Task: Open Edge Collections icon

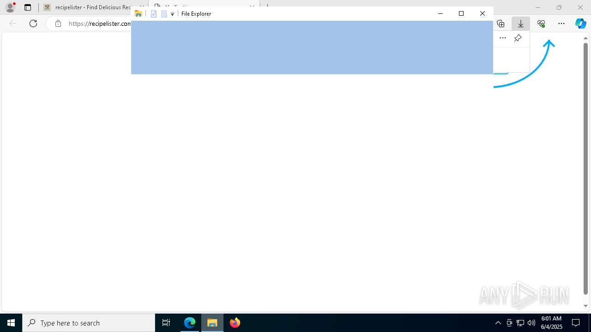Action: (501, 24)
